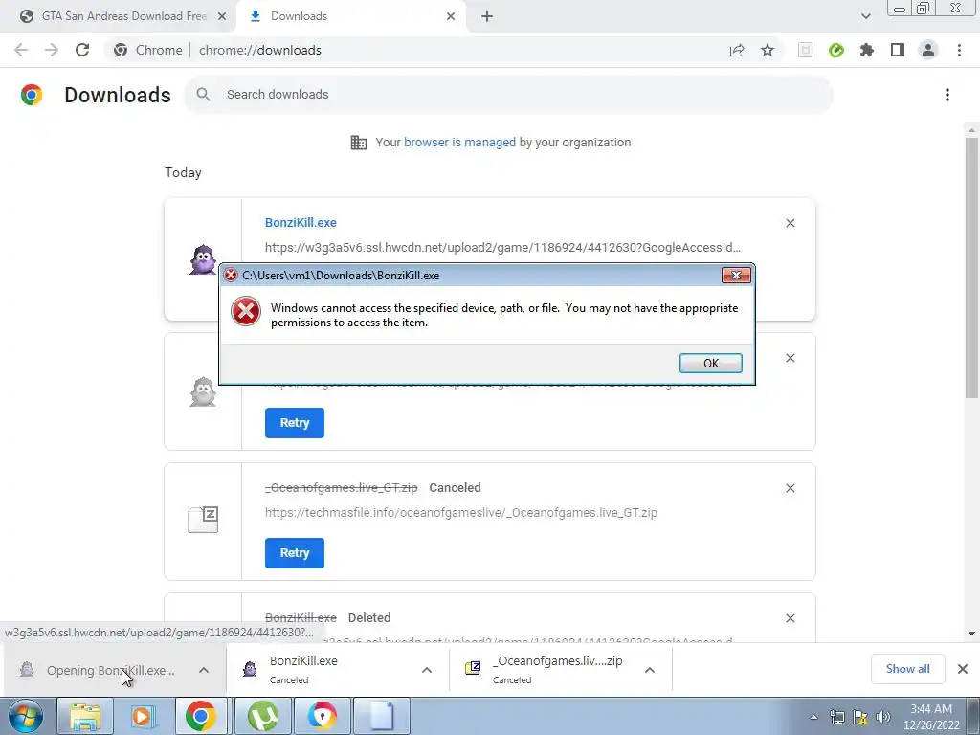
Task: Click the Action Center flag icon
Action: pos(860,717)
